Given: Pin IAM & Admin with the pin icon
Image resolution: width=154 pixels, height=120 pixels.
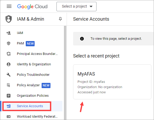Looking at the screenshot, I should (x=60, y=19).
